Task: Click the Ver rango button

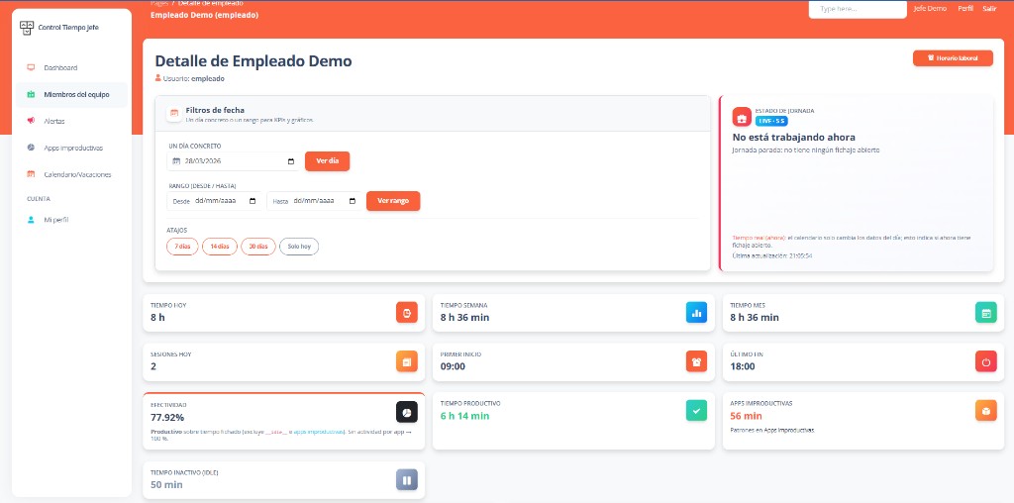Action: click(393, 201)
